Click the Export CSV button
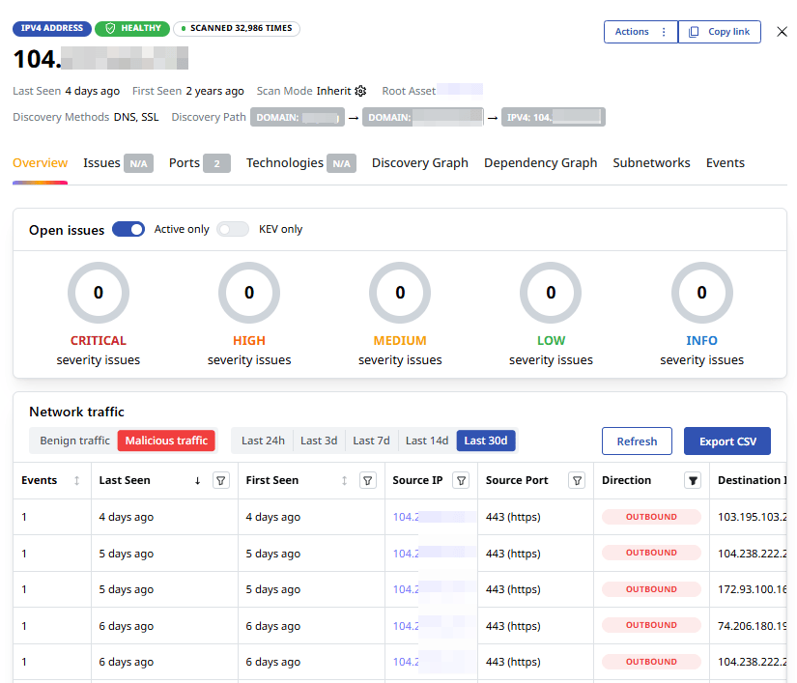 (x=727, y=441)
